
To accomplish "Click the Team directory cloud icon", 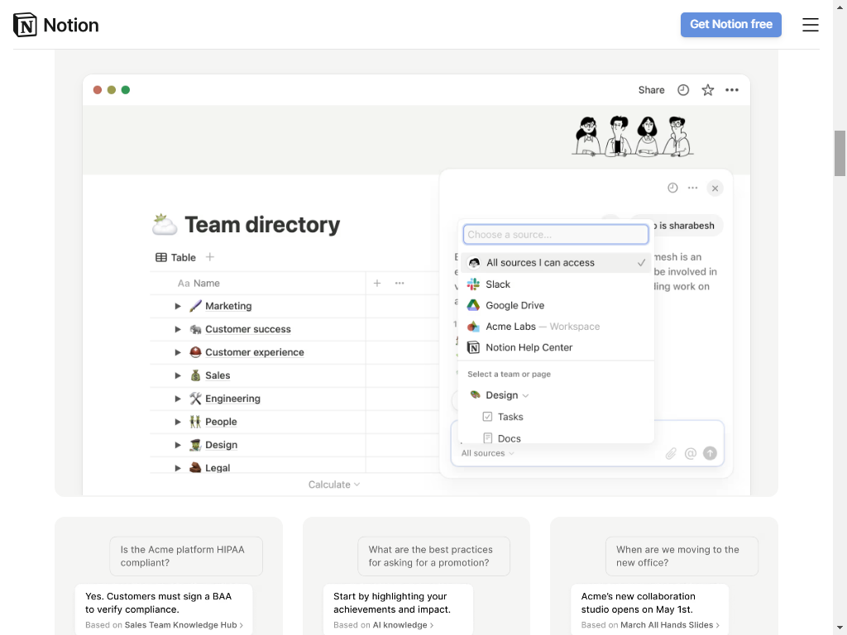I will 165,225.
